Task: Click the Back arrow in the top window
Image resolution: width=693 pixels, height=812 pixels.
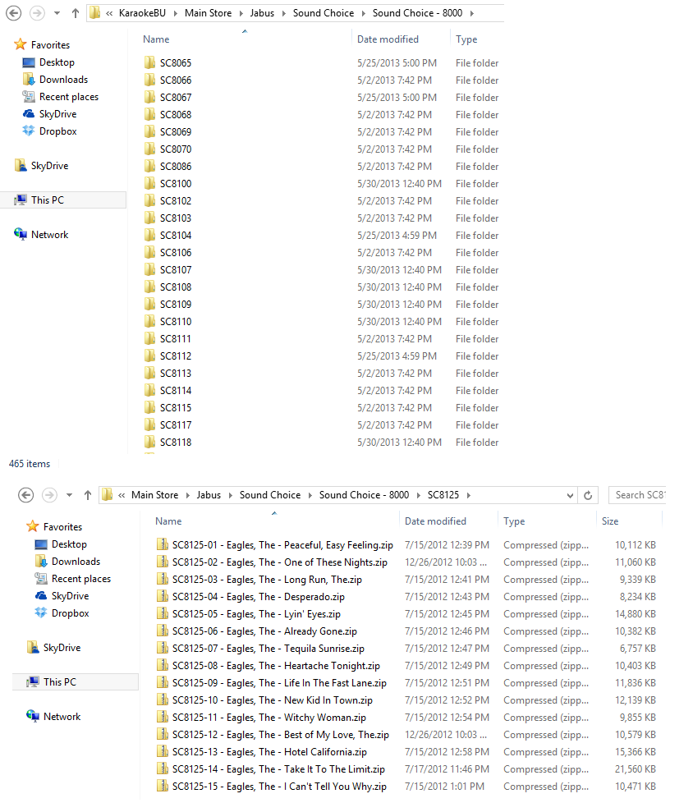Action: click(14, 13)
